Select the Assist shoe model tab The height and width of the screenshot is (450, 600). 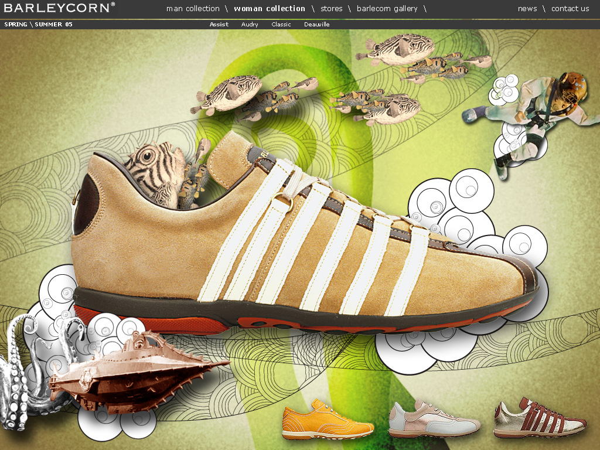[x=219, y=24]
